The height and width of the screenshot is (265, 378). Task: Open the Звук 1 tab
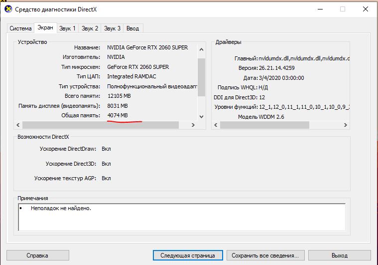tap(67, 28)
